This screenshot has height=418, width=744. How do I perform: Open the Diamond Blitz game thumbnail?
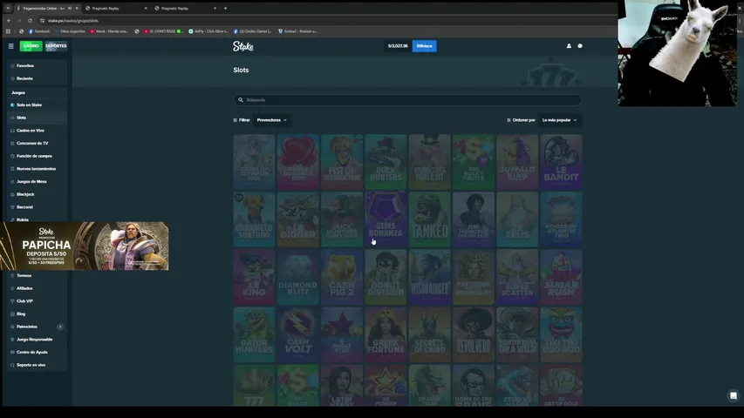(x=298, y=277)
